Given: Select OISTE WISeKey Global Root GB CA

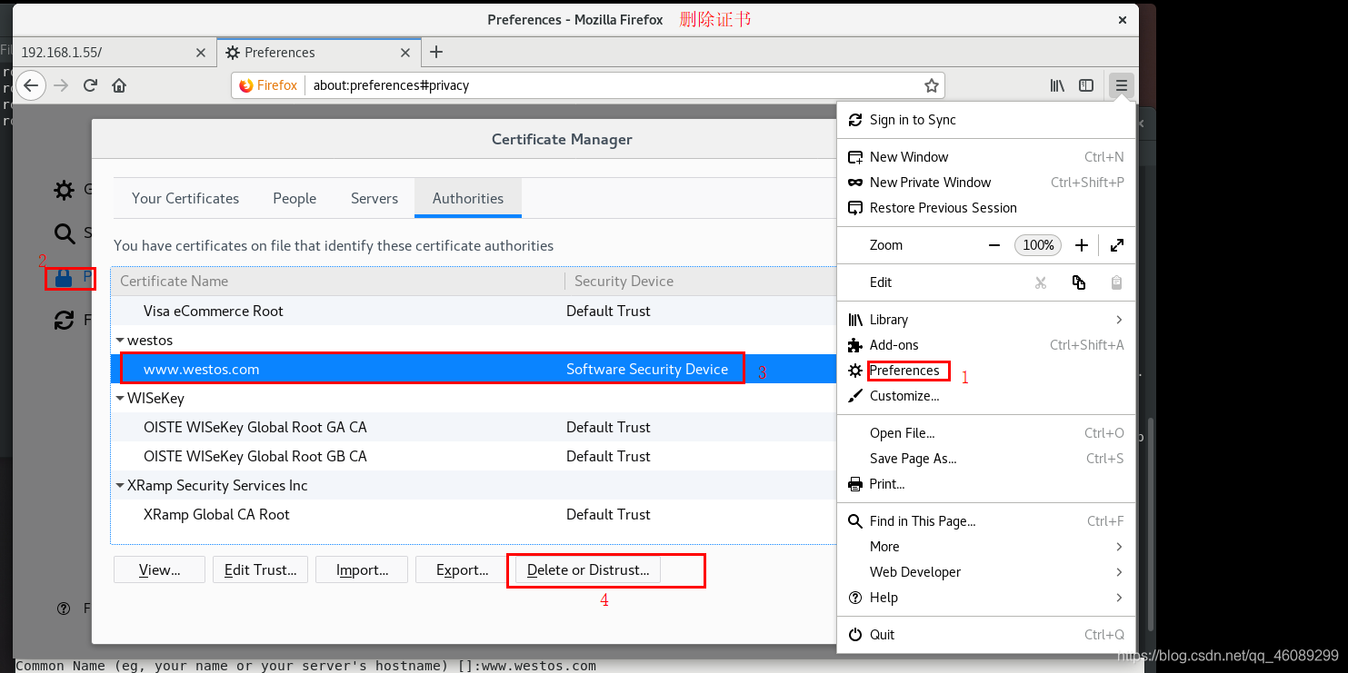Looking at the screenshot, I should point(474,456).
